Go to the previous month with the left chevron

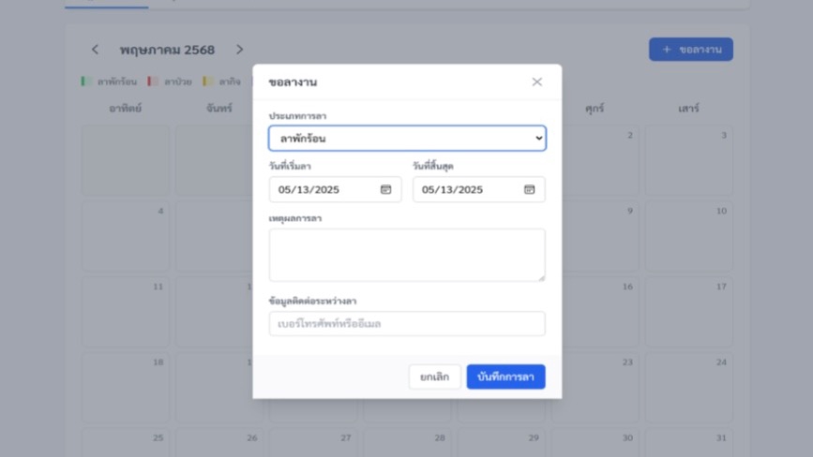coord(95,50)
